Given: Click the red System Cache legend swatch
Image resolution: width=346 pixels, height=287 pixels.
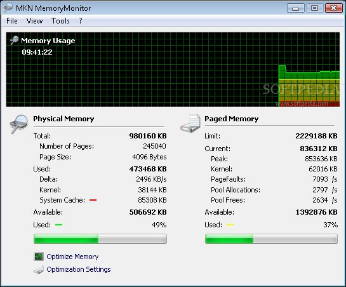Looking at the screenshot, I should pyautogui.click(x=93, y=200).
